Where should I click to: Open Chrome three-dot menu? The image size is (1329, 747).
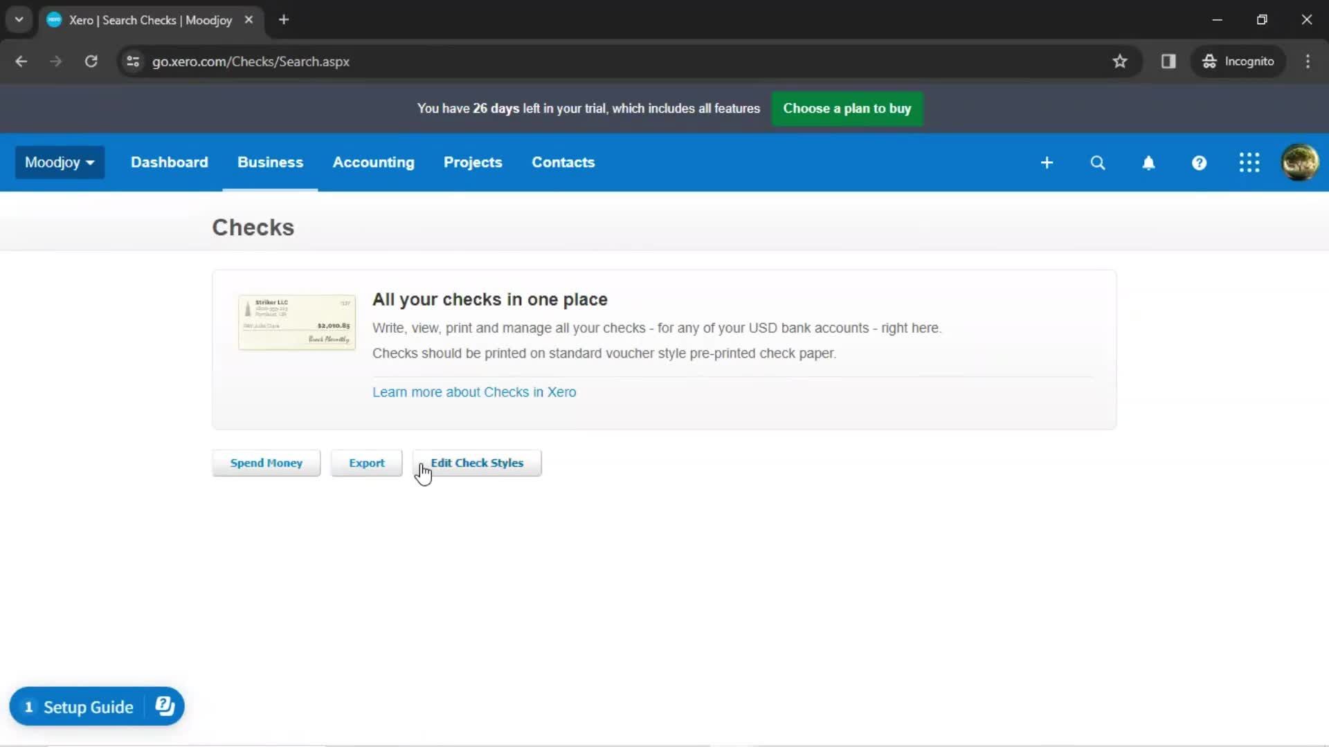coord(1308,62)
